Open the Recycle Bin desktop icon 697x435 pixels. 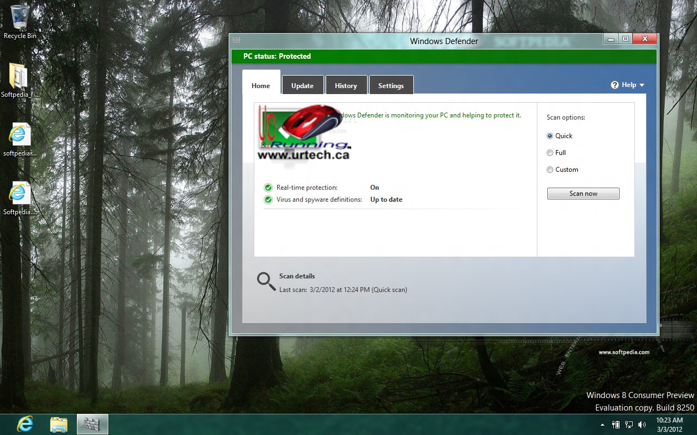click(x=20, y=17)
